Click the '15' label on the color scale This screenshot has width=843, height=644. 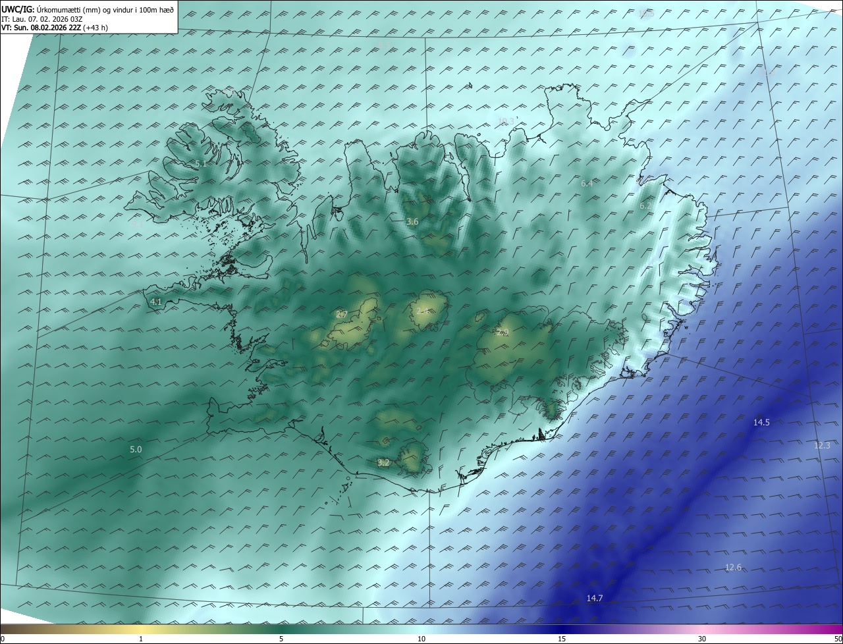point(562,639)
